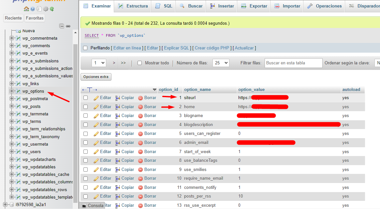The height and width of the screenshot is (209, 380).
Task: Click the full texts toggle arrows icon
Action: 89,90
